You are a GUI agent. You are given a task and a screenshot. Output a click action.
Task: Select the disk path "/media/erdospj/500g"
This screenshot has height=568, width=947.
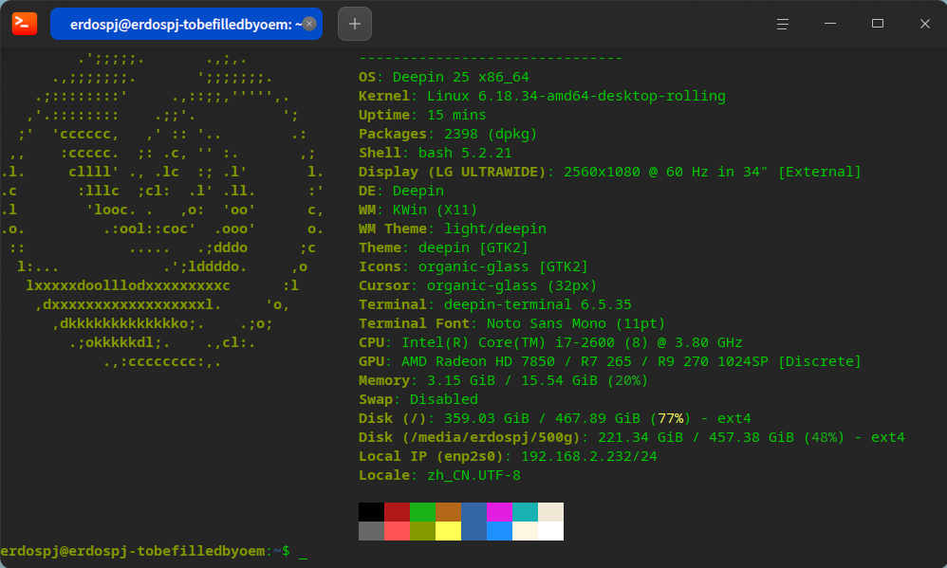[x=491, y=438]
